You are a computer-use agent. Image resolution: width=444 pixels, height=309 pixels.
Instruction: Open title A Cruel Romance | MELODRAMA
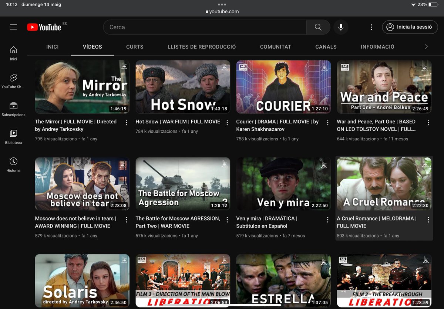[377, 222]
